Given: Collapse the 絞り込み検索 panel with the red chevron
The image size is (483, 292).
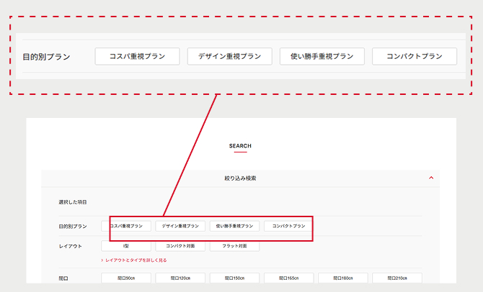Looking at the screenshot, I should pos(431,178).
